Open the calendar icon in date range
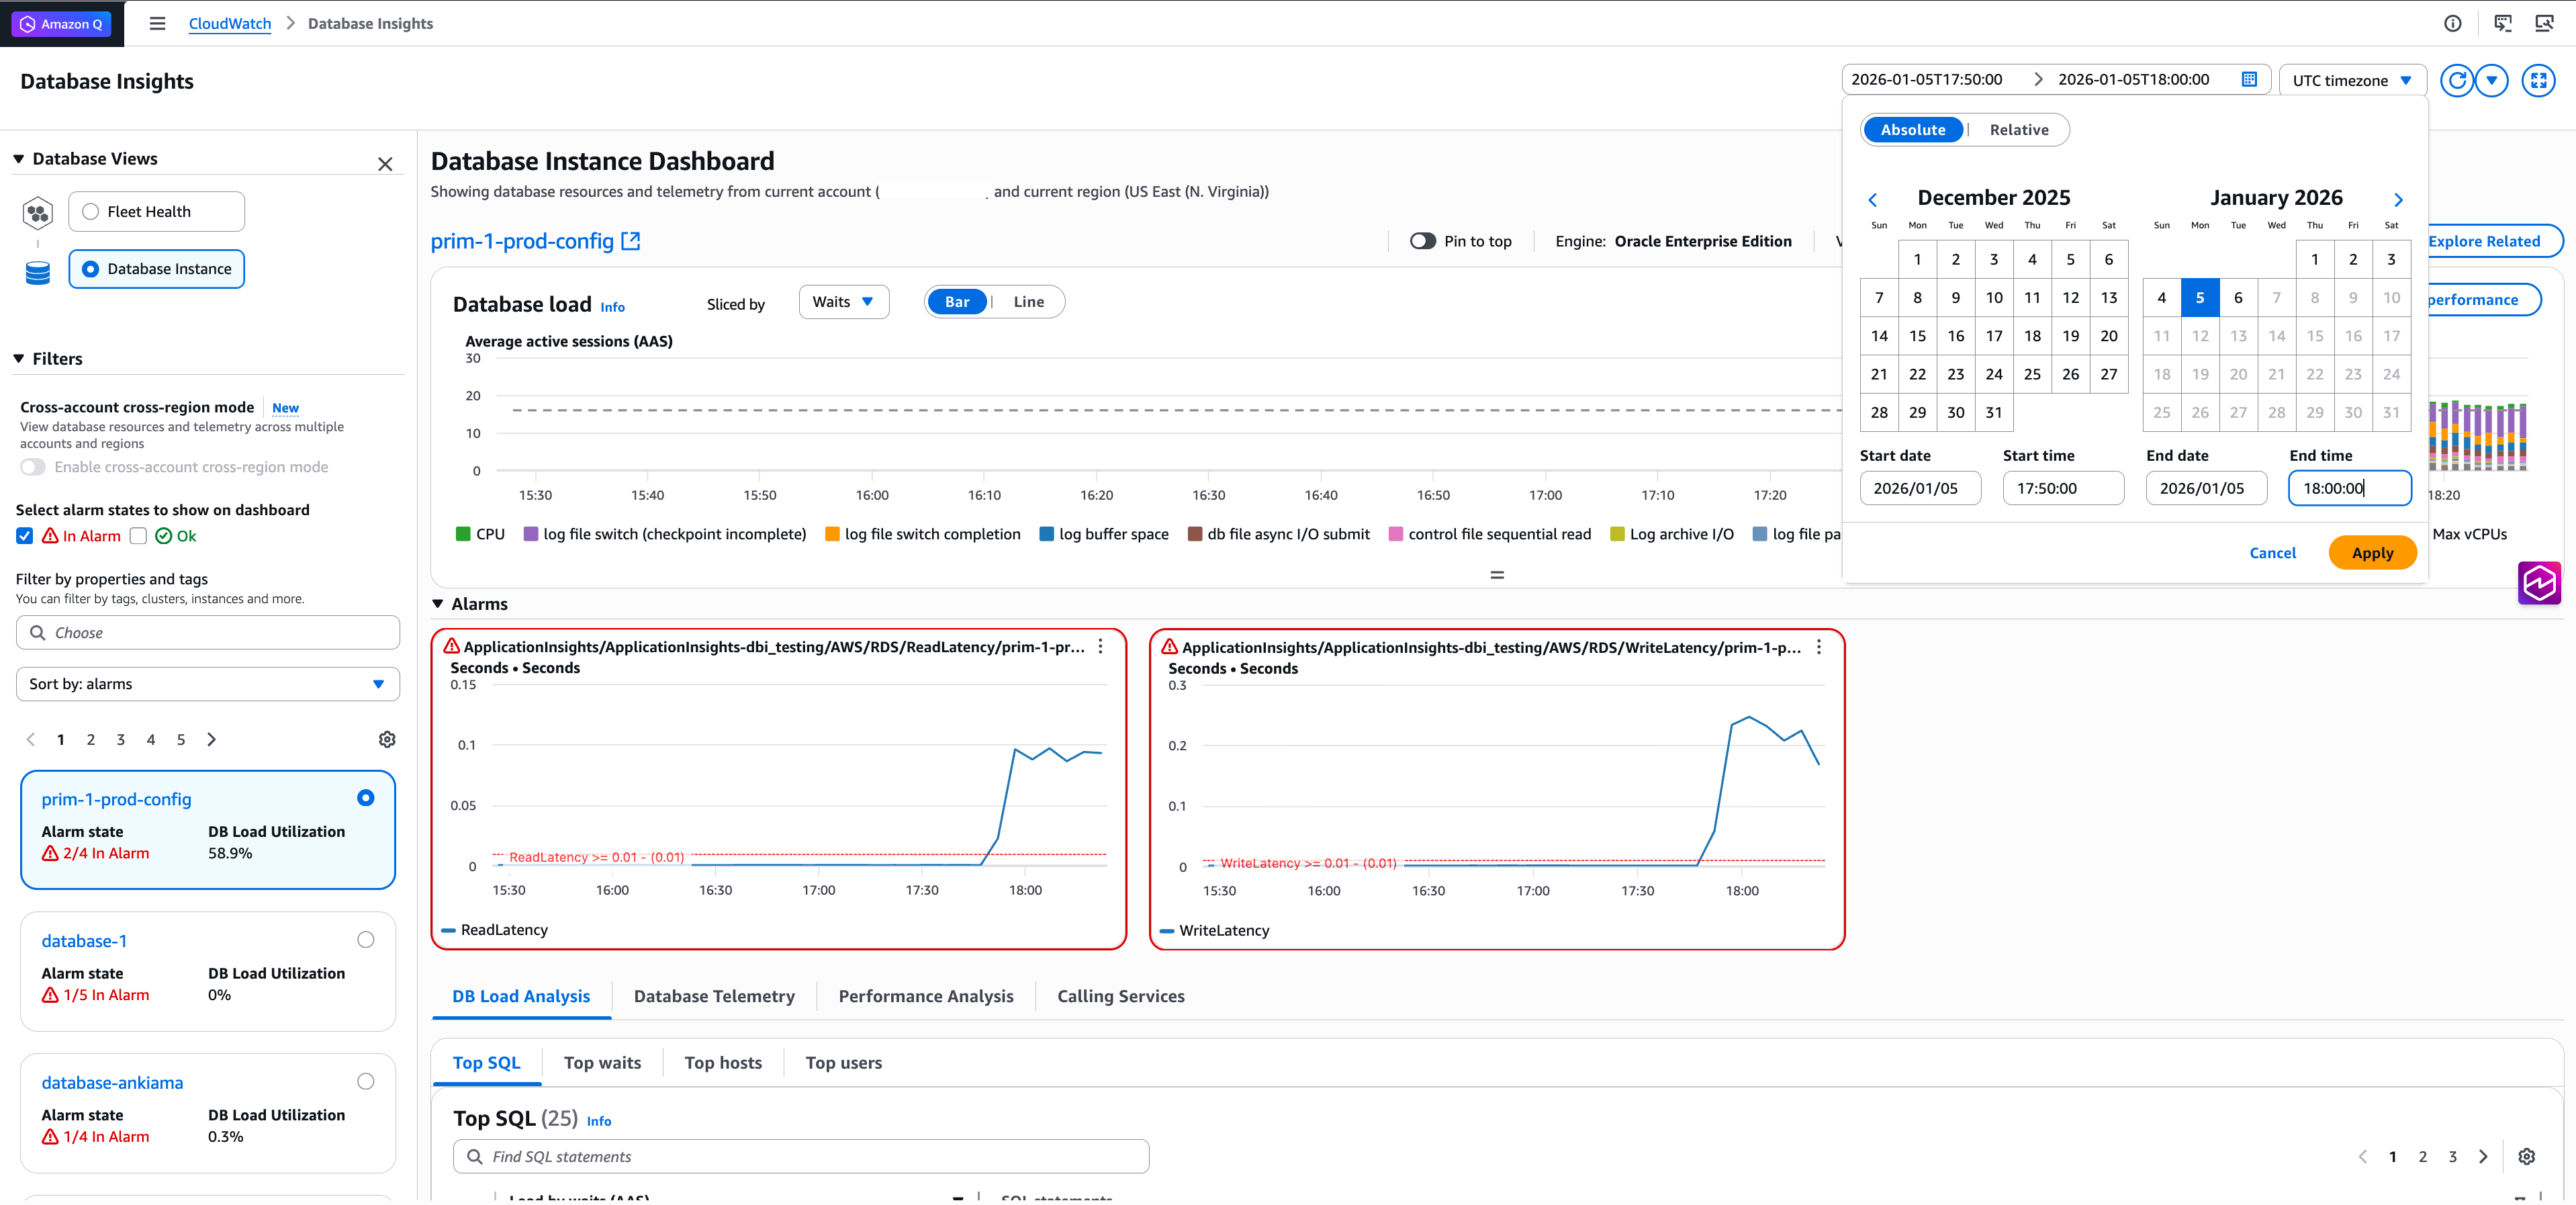Viewport: 2576px width, 1205px height. click(2249, 80)
